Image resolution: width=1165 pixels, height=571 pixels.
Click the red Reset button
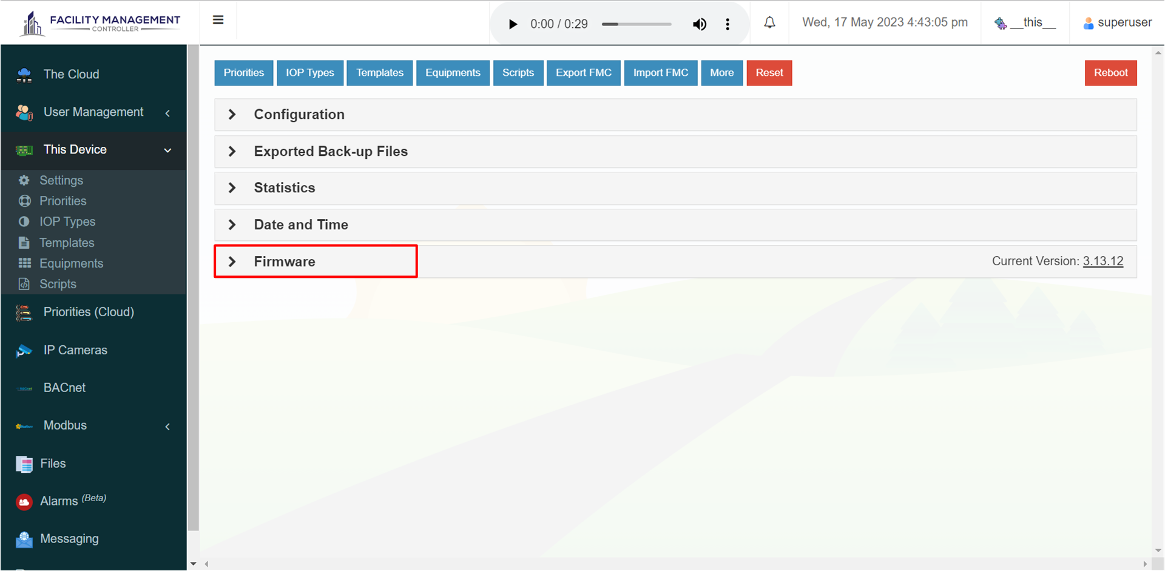click(x=769, y=73)
